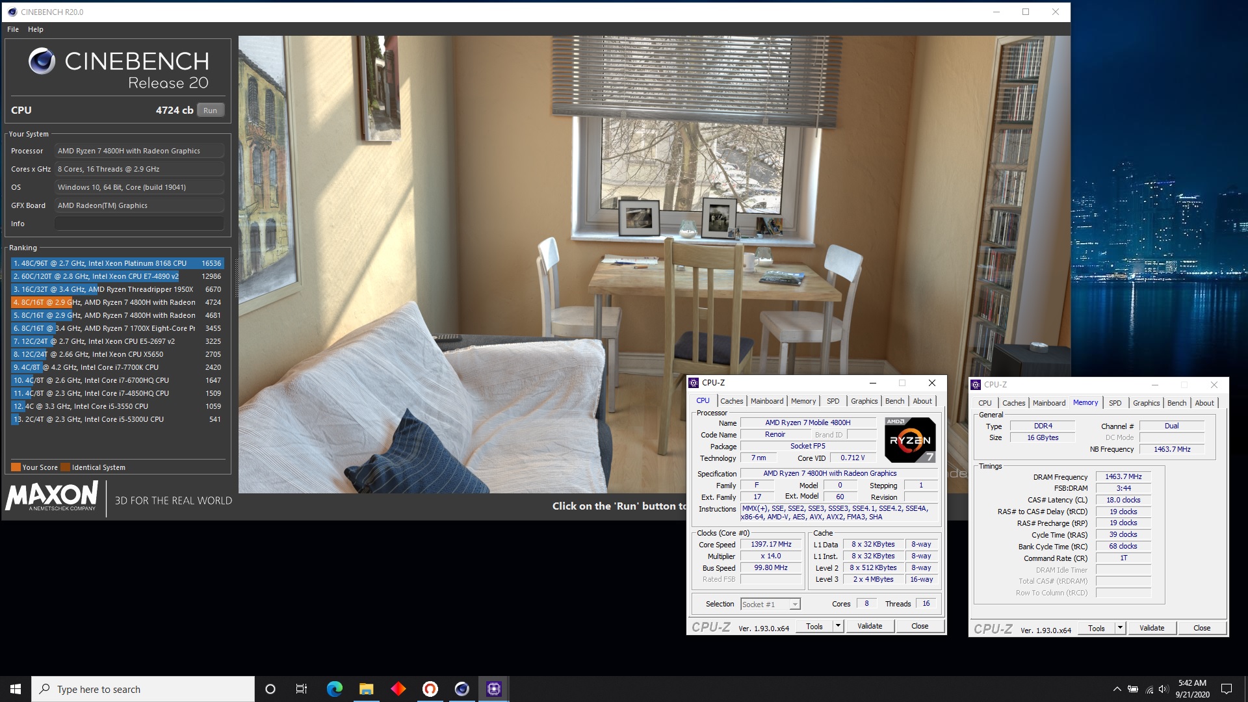Open CPU tab in CPU-Z Memory window

(x=985, y=403)
